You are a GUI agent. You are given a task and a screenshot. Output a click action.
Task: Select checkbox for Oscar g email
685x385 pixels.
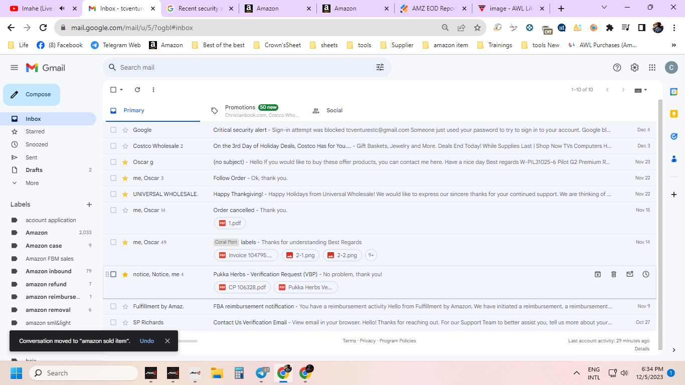pos(113,162)
